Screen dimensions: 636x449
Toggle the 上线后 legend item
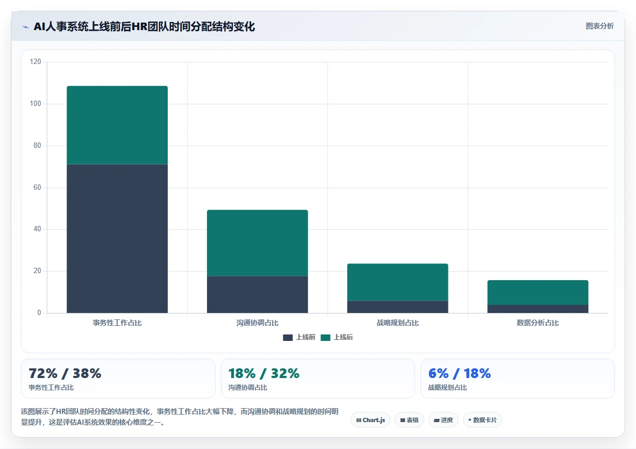click(x=337, y=337)
